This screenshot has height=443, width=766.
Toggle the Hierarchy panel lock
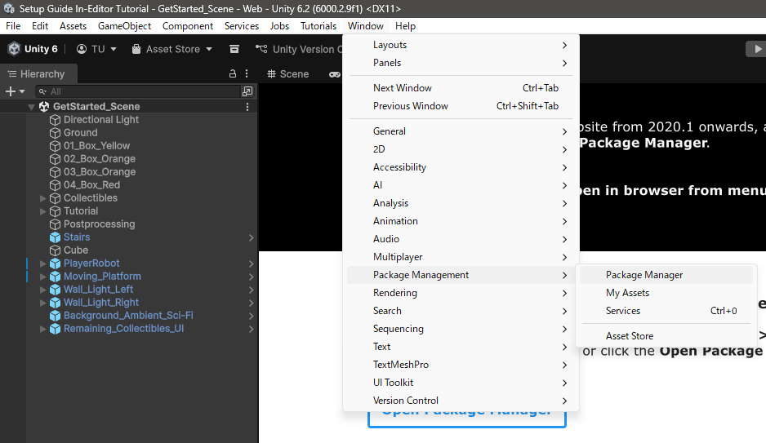(233, 73)
